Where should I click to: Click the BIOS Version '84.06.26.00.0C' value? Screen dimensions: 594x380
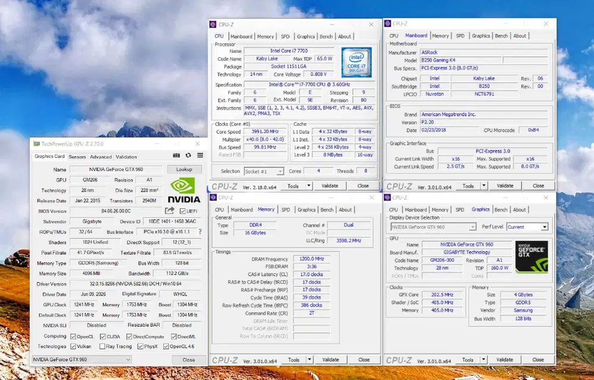(116, 211)
